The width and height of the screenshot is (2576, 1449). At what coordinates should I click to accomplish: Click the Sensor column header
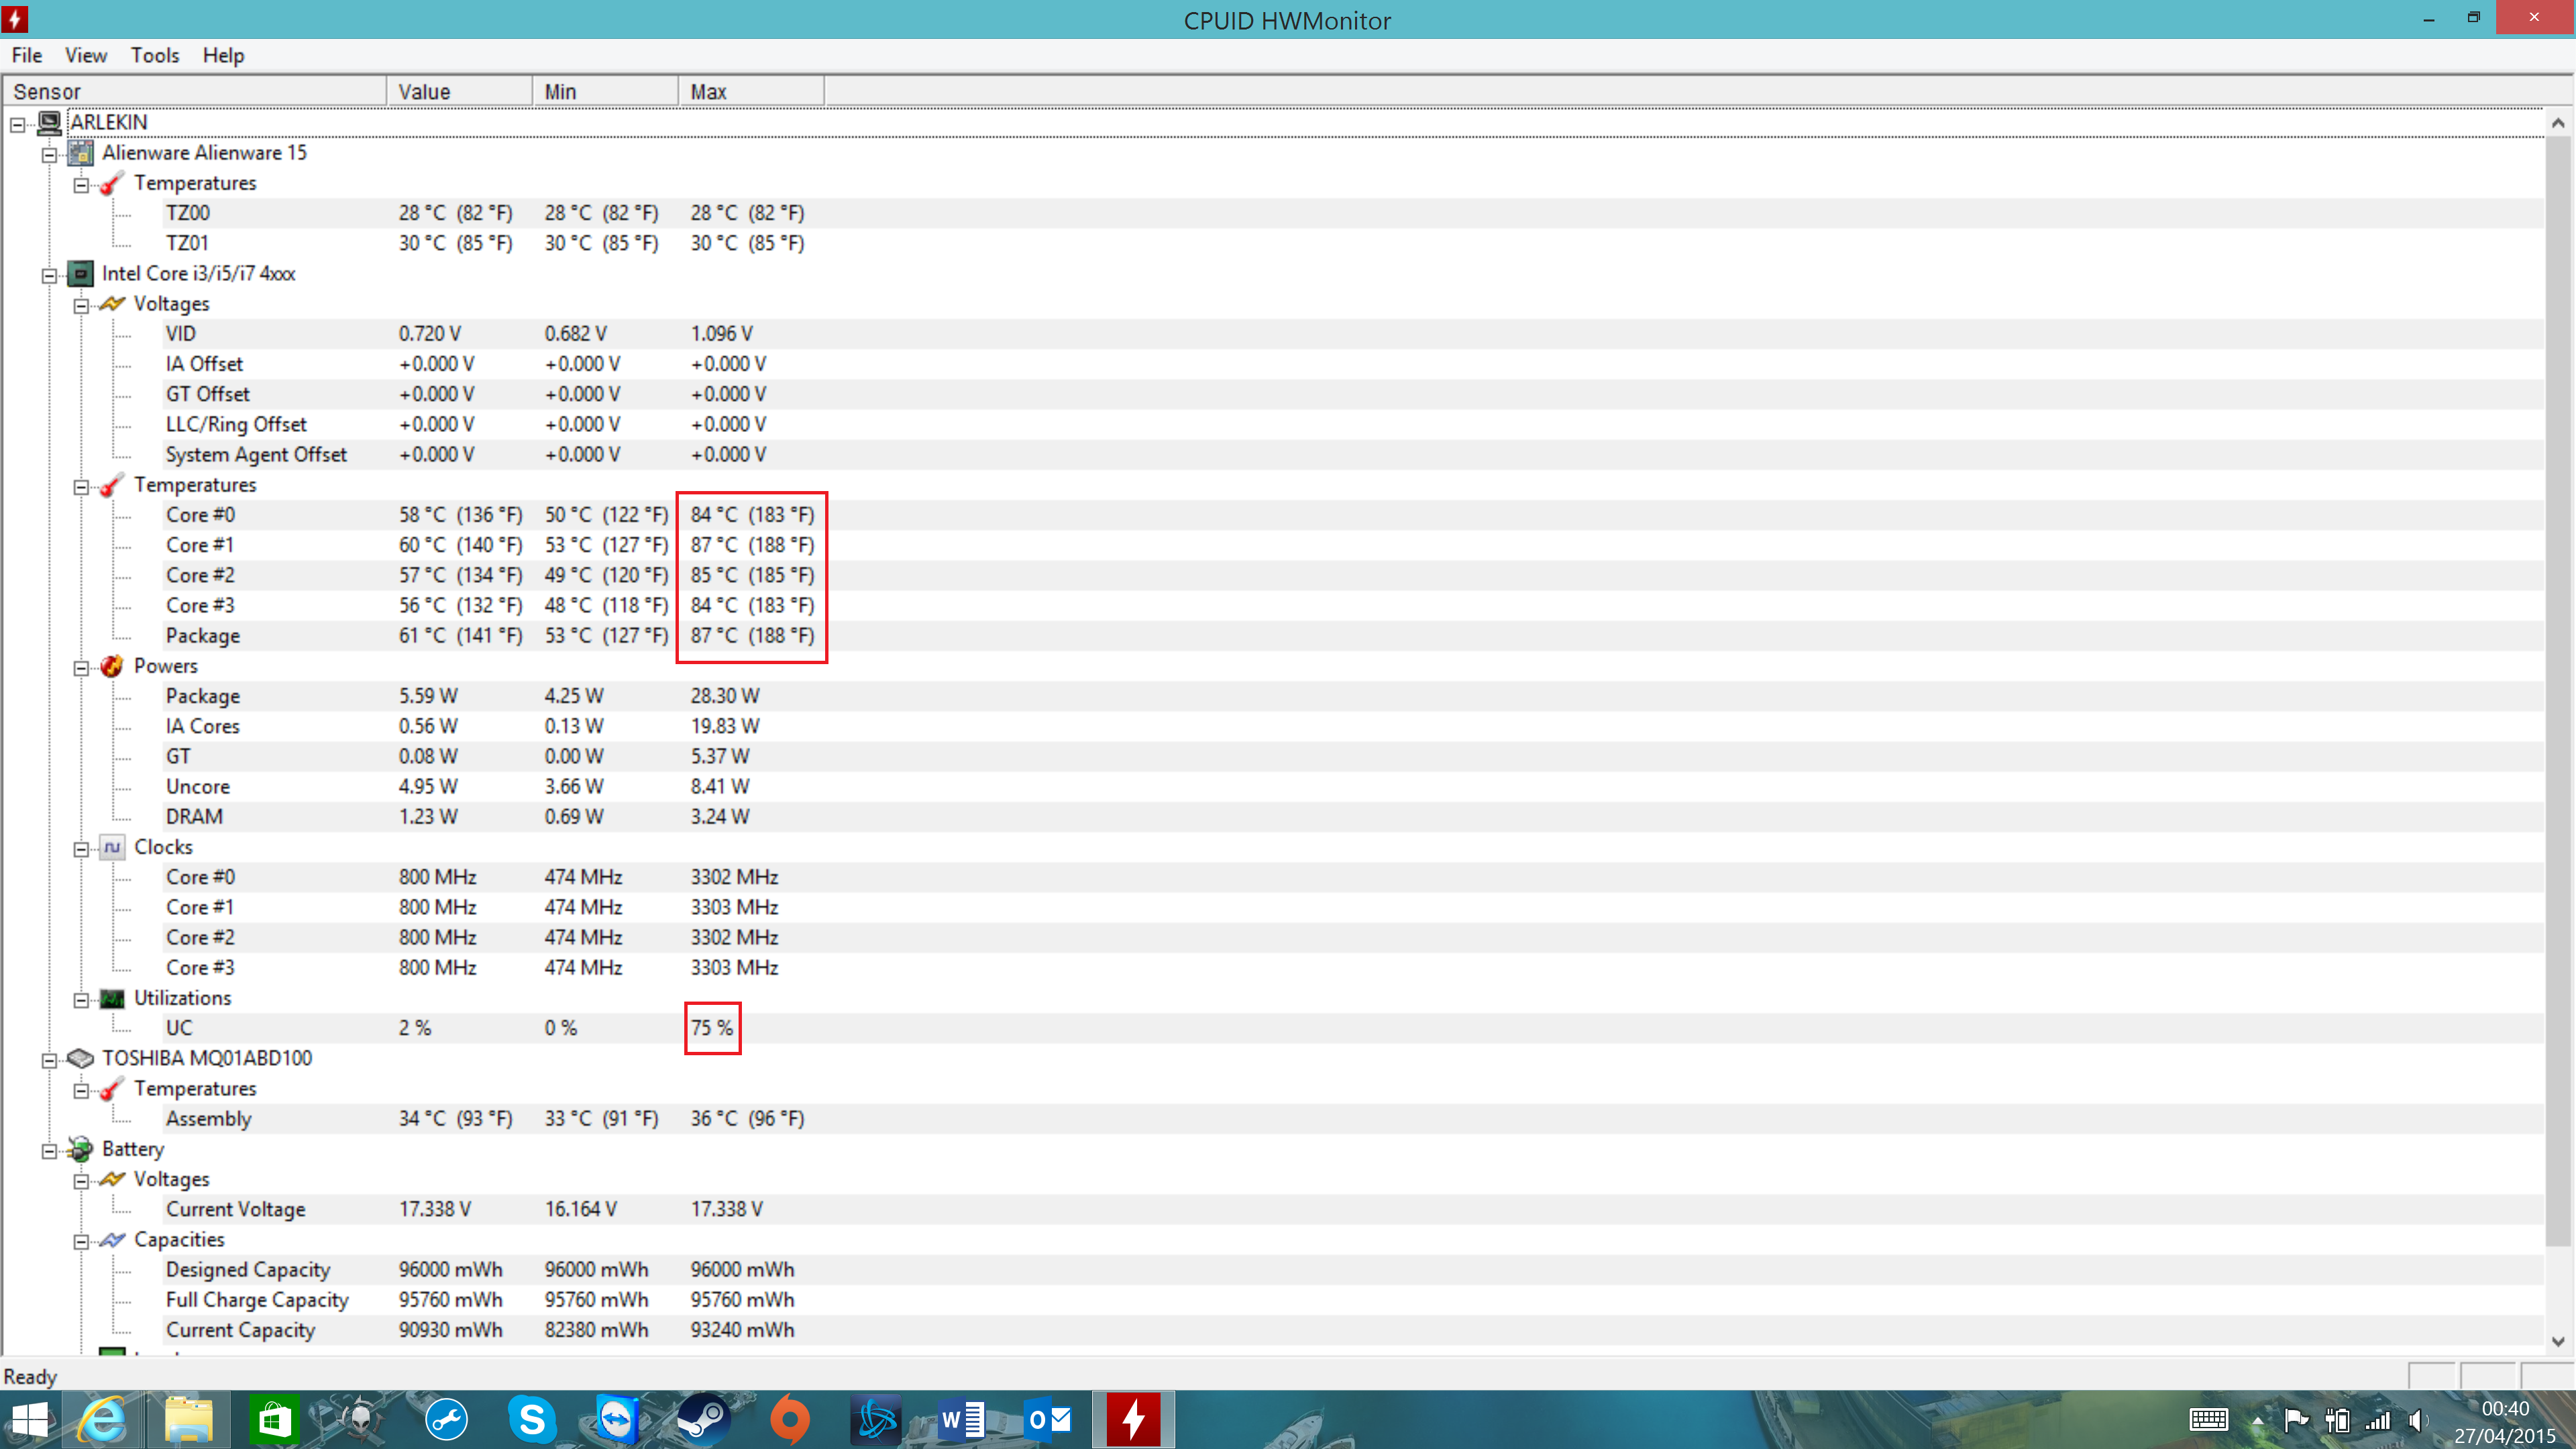pyautogui.click(x=195, y=91)
